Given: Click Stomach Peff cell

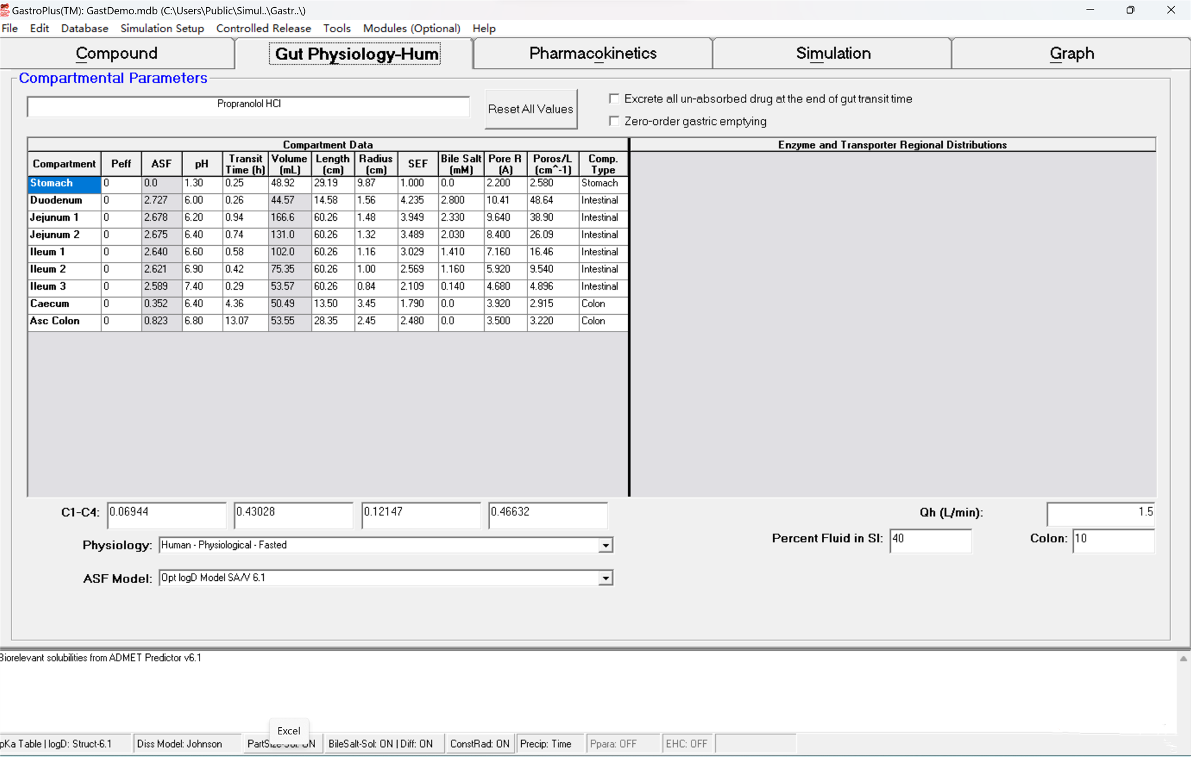Looking at the screenshot, I should coord(121,183).
